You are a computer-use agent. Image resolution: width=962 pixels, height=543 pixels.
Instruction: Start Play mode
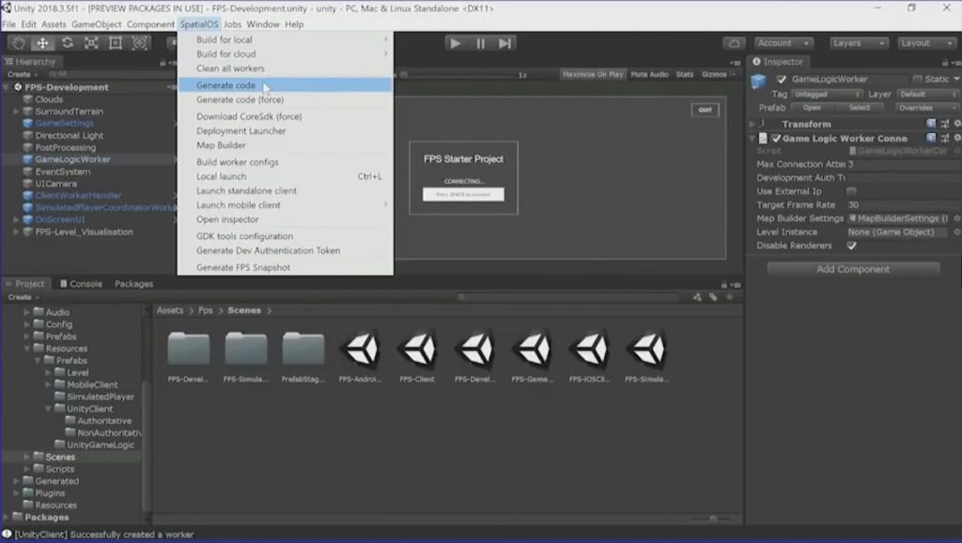click(x=456, y=43)
